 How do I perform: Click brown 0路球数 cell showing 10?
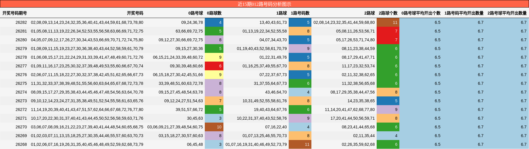tap(214, 127)
